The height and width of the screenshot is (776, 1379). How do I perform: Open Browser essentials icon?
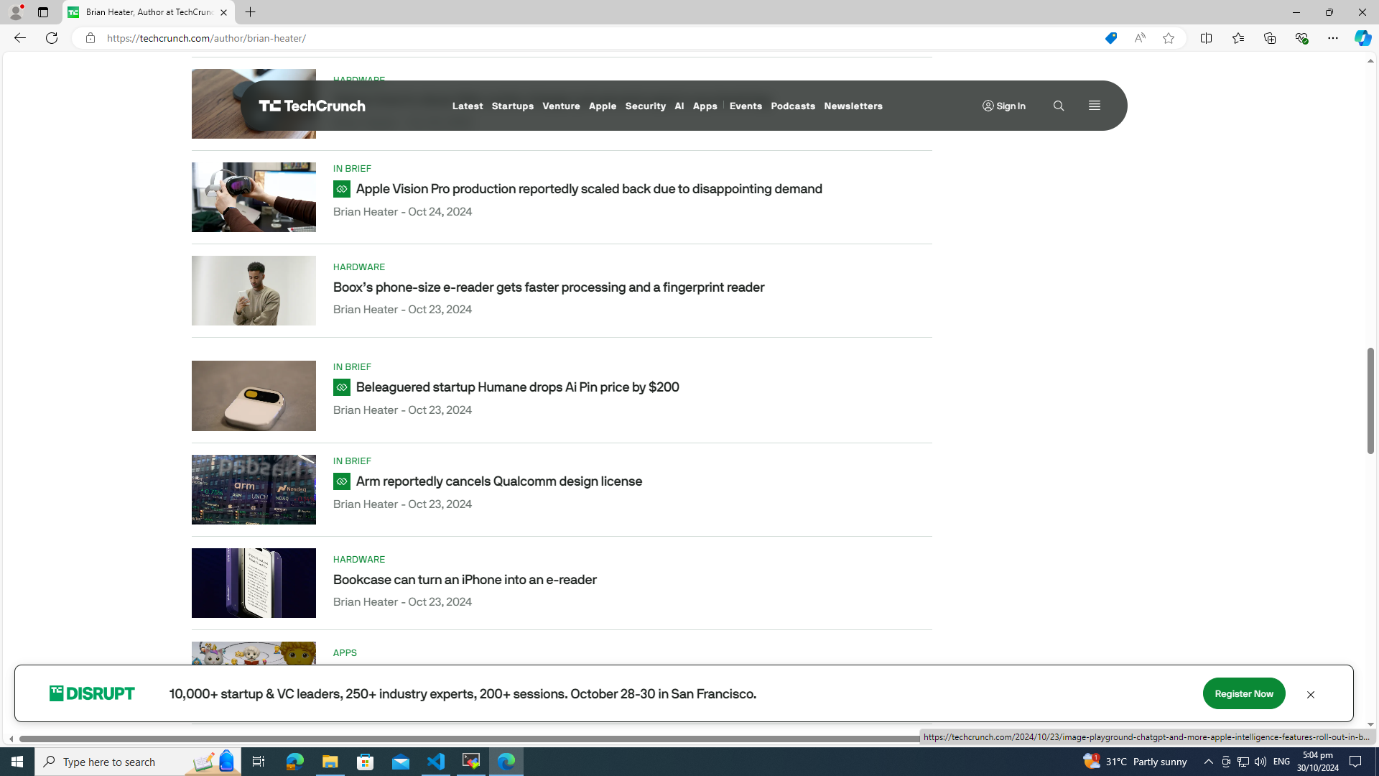[1301, 38]
